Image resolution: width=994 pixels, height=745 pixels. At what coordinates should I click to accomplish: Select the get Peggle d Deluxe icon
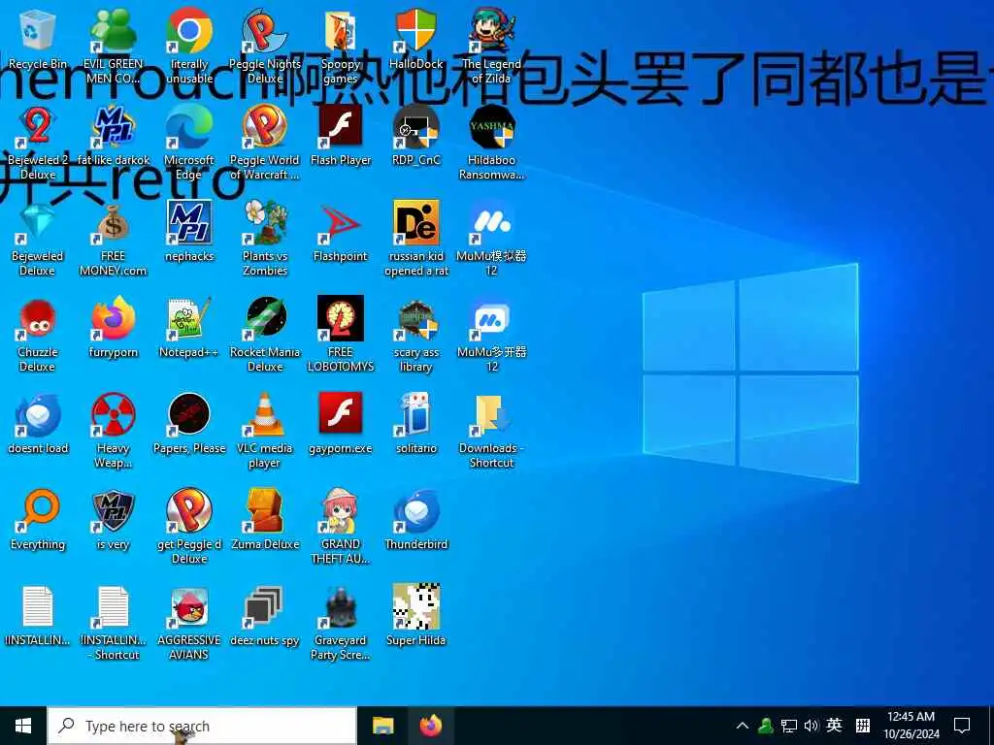coord(189,510)
